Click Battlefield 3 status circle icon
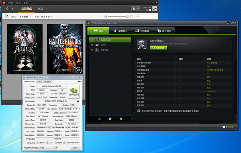Screen dimensions: 241x153 click(x=92, y=40)
